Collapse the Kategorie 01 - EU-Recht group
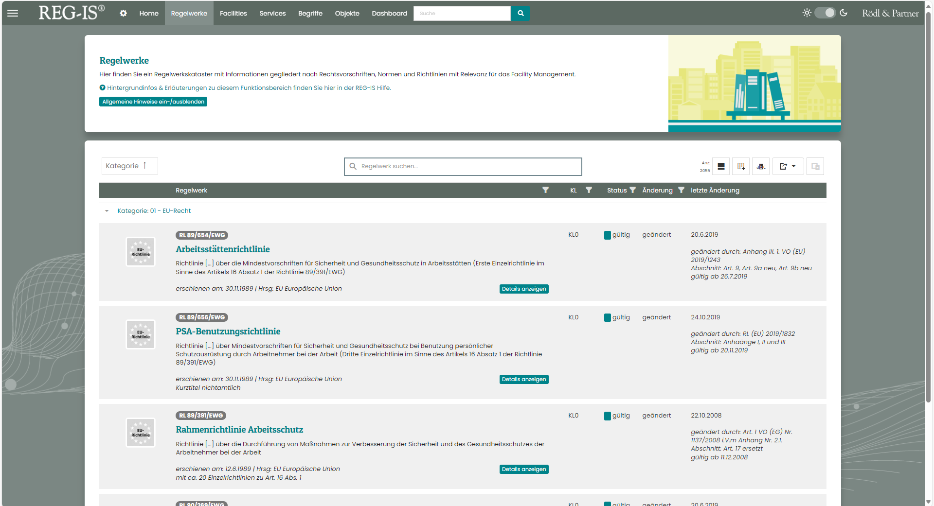 [107, 211]
